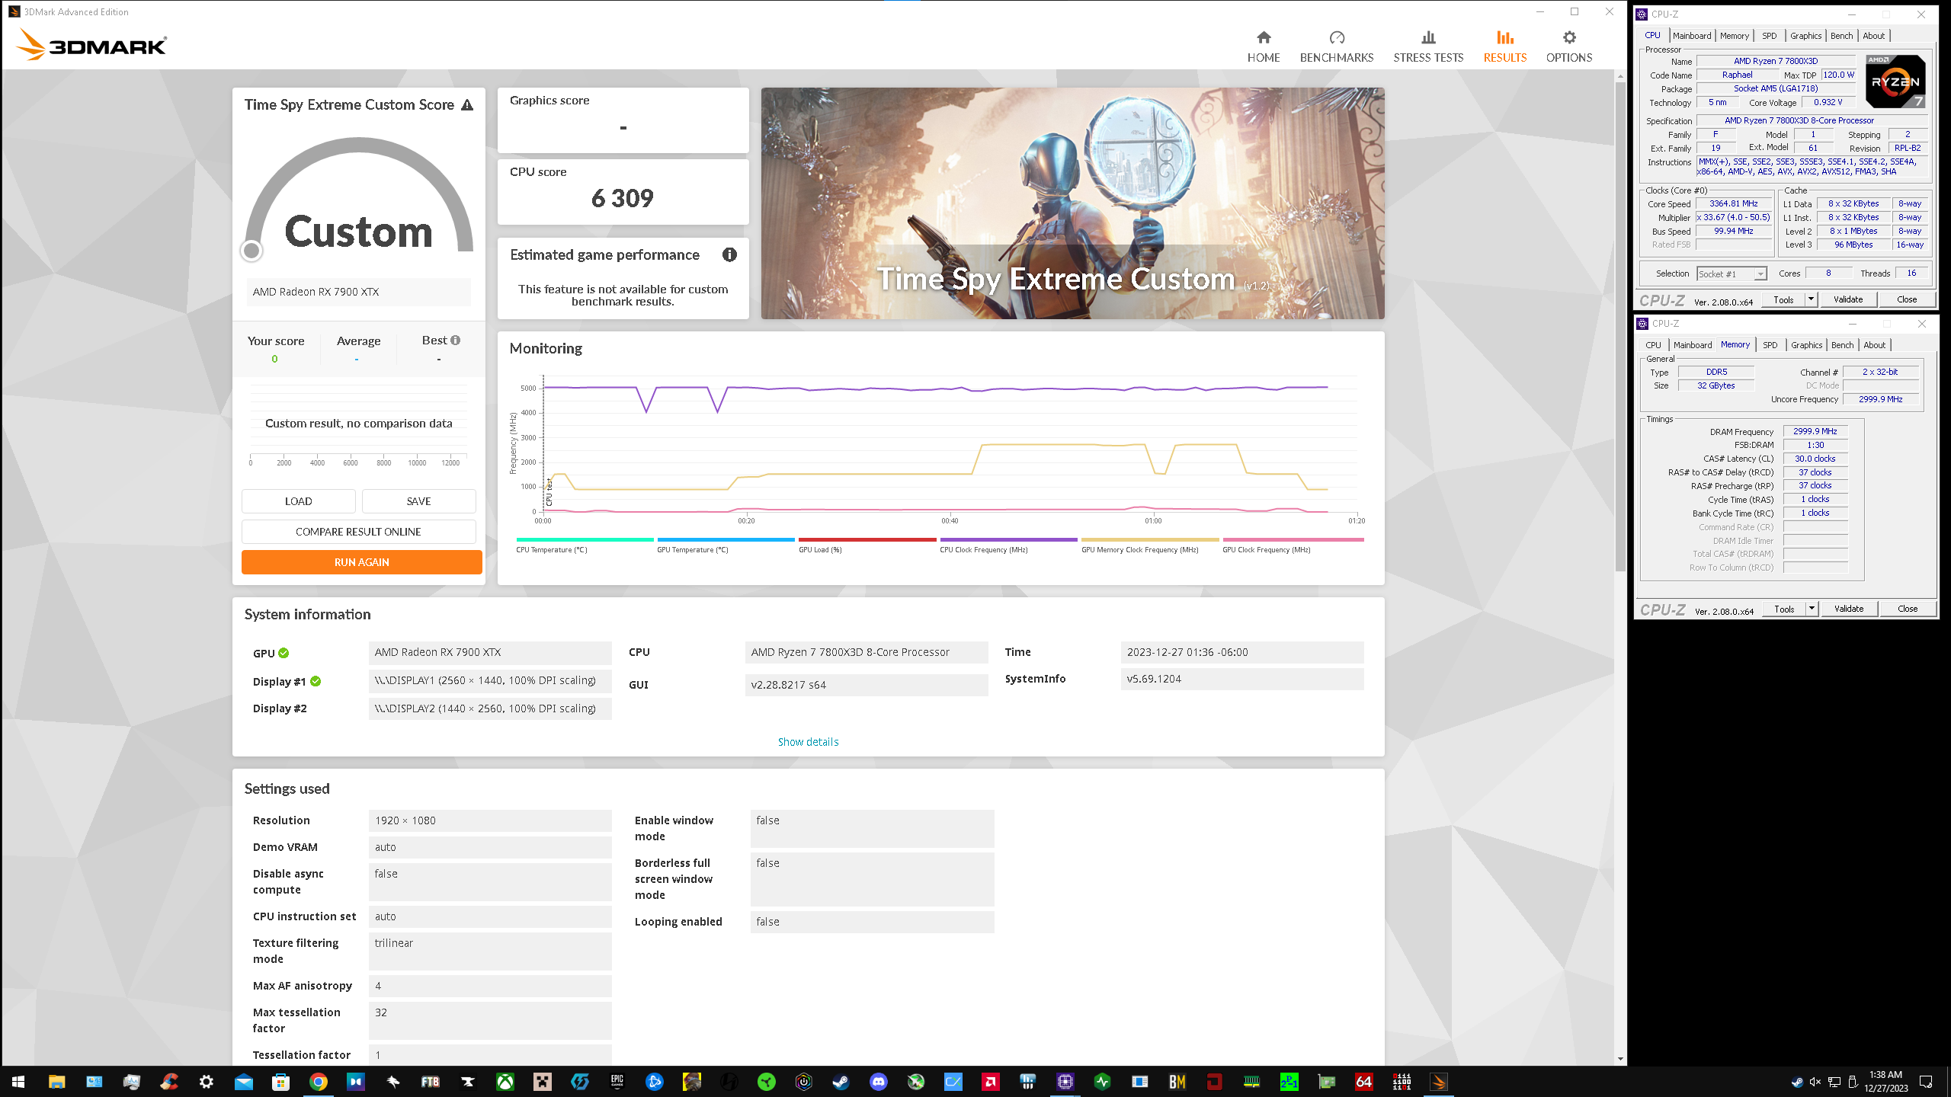
Task: Open File Explorer from taskbar
Action: (56, 1082)
